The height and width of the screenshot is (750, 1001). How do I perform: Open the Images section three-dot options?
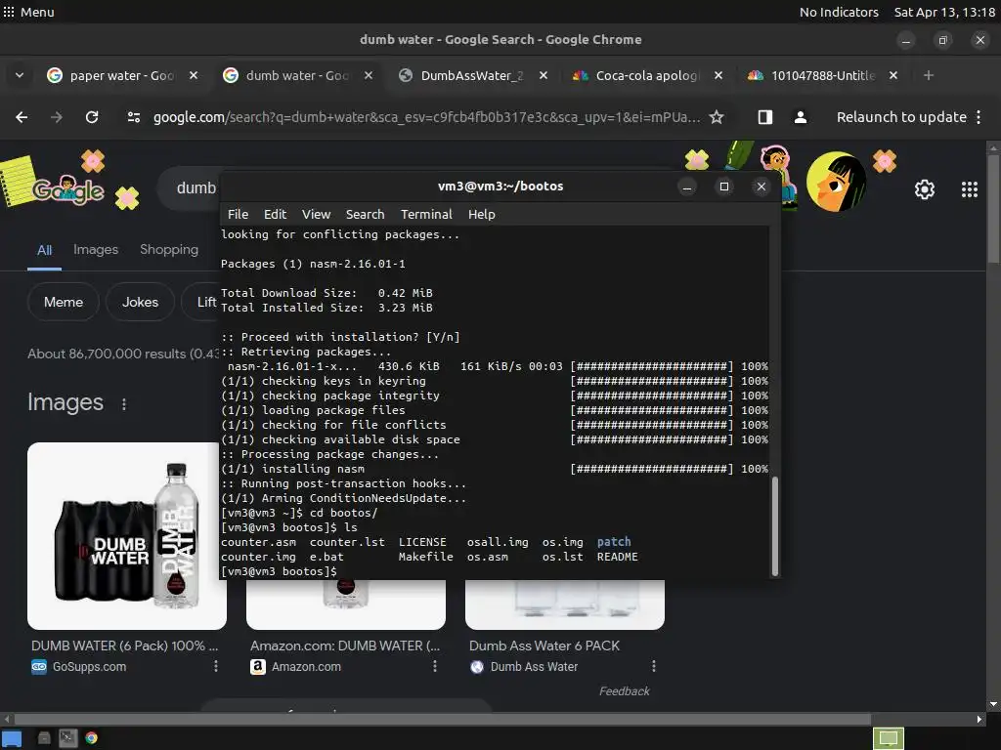[124, 403]
